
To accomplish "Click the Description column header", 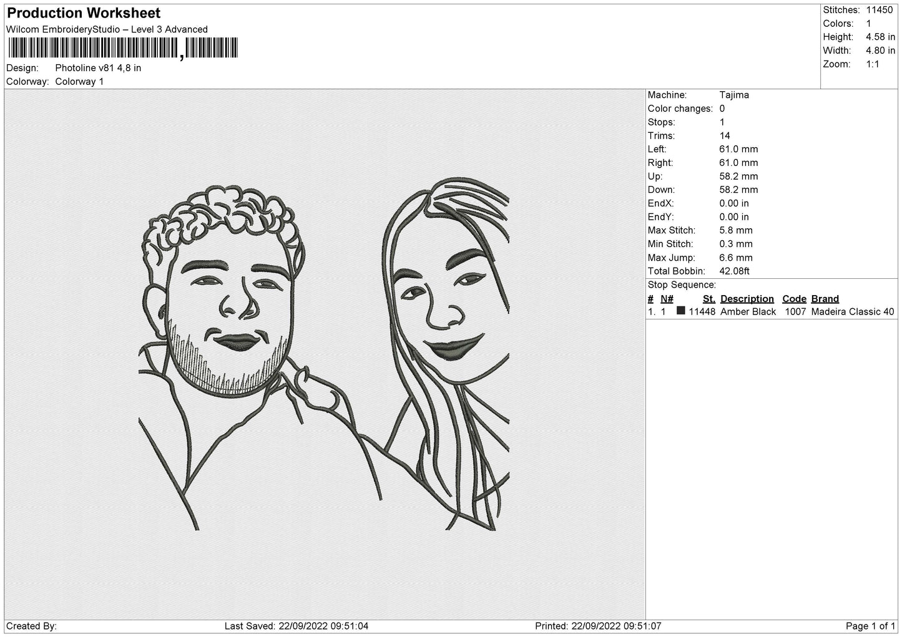I will 747,299.
